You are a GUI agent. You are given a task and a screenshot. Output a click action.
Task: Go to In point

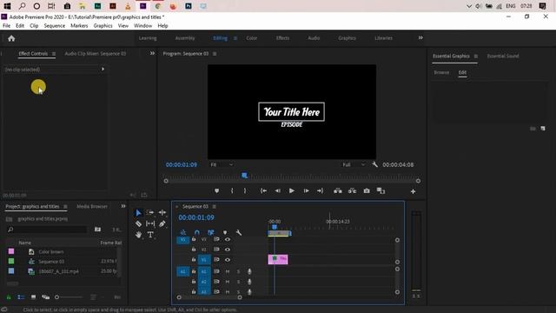[263, 191]
